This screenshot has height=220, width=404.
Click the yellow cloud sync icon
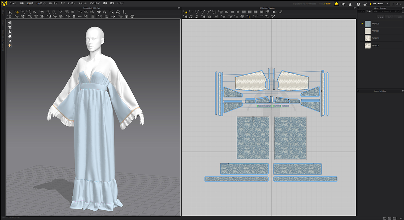pos(336,4)
